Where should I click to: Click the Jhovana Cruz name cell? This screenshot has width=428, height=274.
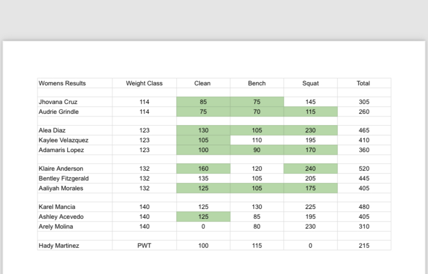click(x=75, y=102)
